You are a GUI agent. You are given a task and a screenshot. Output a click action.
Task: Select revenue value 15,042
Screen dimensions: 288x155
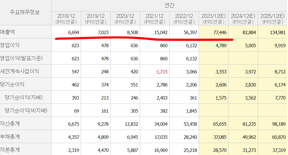coord(161,33)
